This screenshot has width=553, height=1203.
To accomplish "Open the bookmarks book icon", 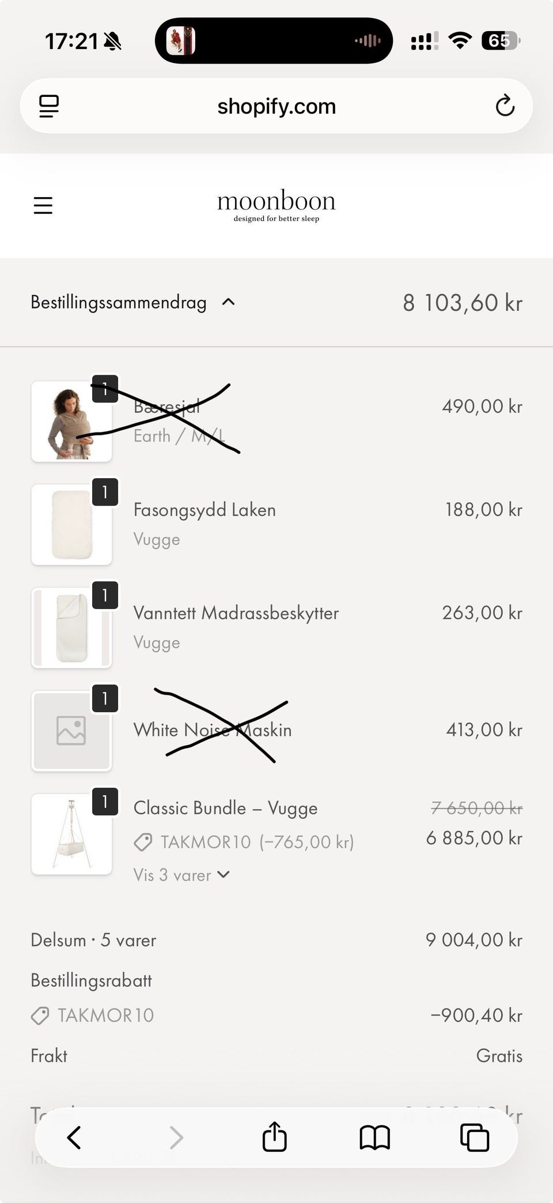I will coord(374,1138).
